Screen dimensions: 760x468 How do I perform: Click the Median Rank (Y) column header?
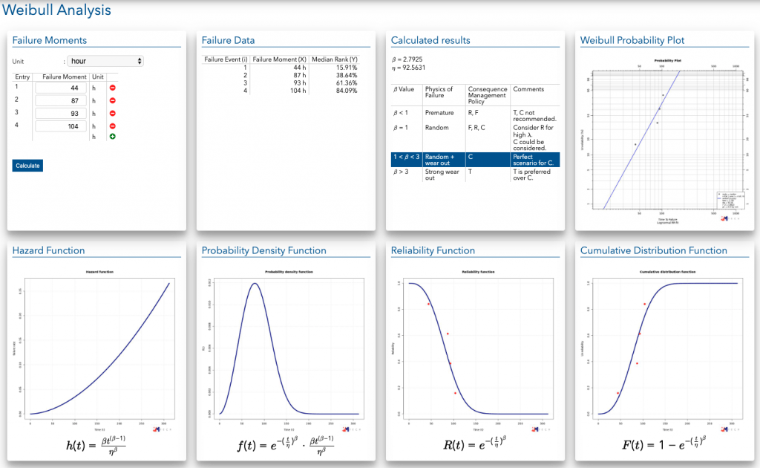tap(335, 59)
